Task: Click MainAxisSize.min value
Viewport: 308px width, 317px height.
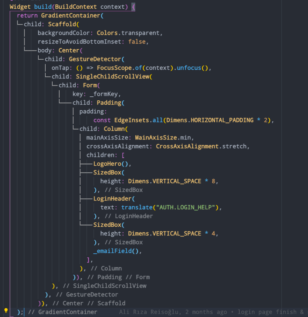Action: [x=163, y=137]
